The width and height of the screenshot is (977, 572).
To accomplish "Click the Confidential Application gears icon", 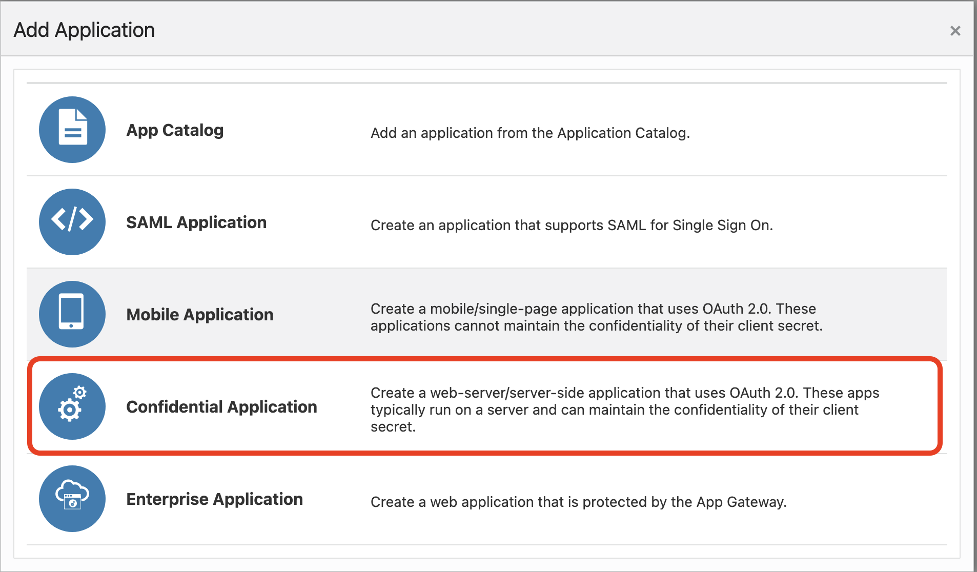I will pyautogui.click(x=72, y=406).
